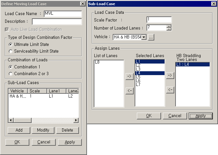The height and width of the screenshot is (155, 218).
Task: Click the Vehicle browse ellipsis button
Action: pyautogui.click(x=151, y=37)
